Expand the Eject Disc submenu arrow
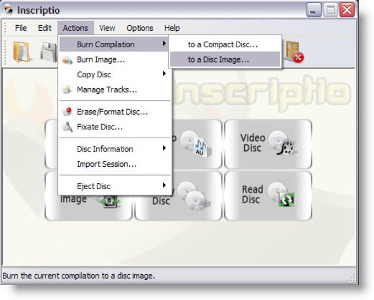 pos(164,185)
